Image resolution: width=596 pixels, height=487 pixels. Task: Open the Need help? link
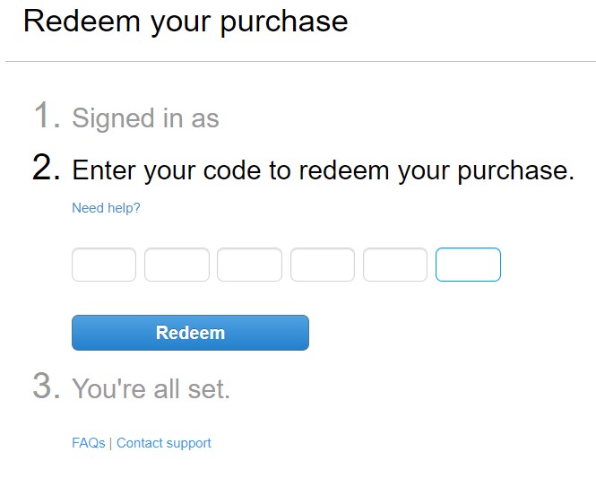[106, 208]
